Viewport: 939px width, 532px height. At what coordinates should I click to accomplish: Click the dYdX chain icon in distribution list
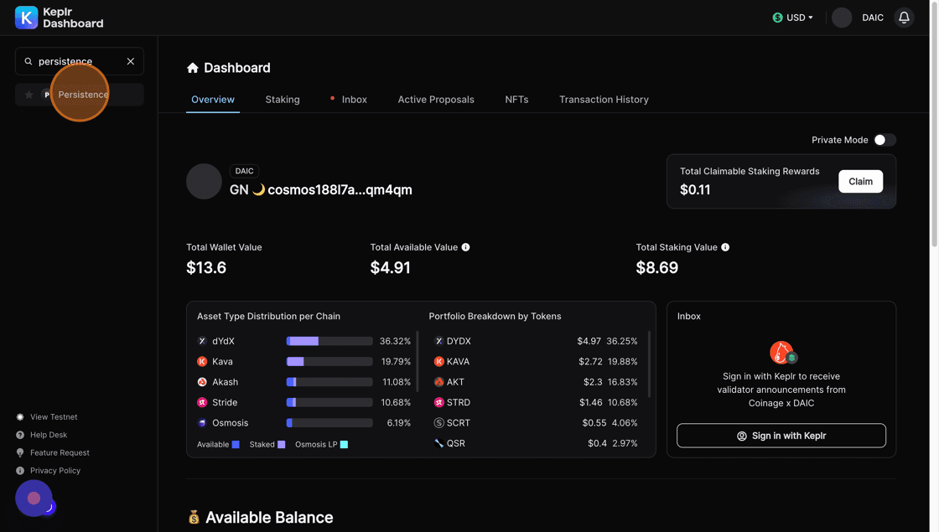coord(202,341)
